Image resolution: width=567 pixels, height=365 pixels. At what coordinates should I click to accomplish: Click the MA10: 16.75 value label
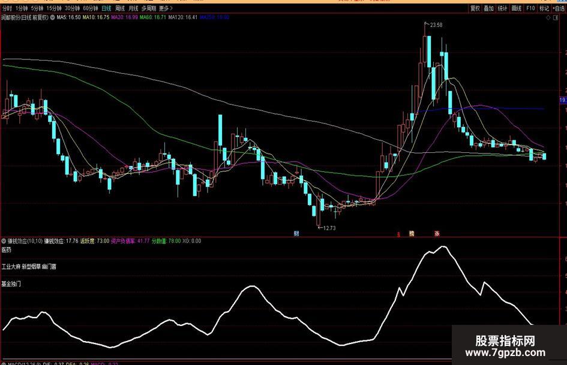pyautogui.click(x=96, y=17)
